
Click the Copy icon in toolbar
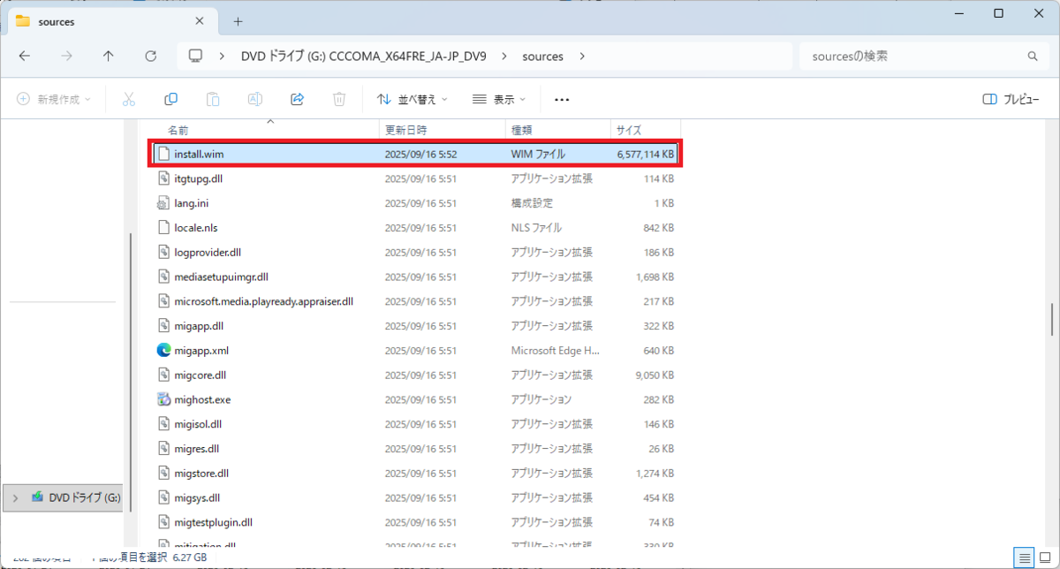tap(170, 100)
